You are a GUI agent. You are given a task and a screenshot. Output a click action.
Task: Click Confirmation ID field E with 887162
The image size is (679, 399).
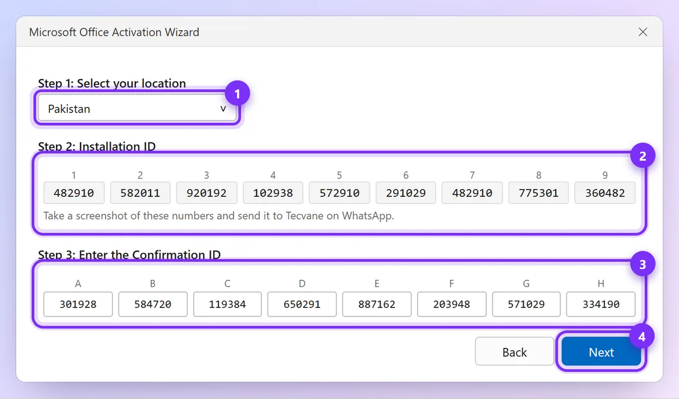[x=377, y=305]
